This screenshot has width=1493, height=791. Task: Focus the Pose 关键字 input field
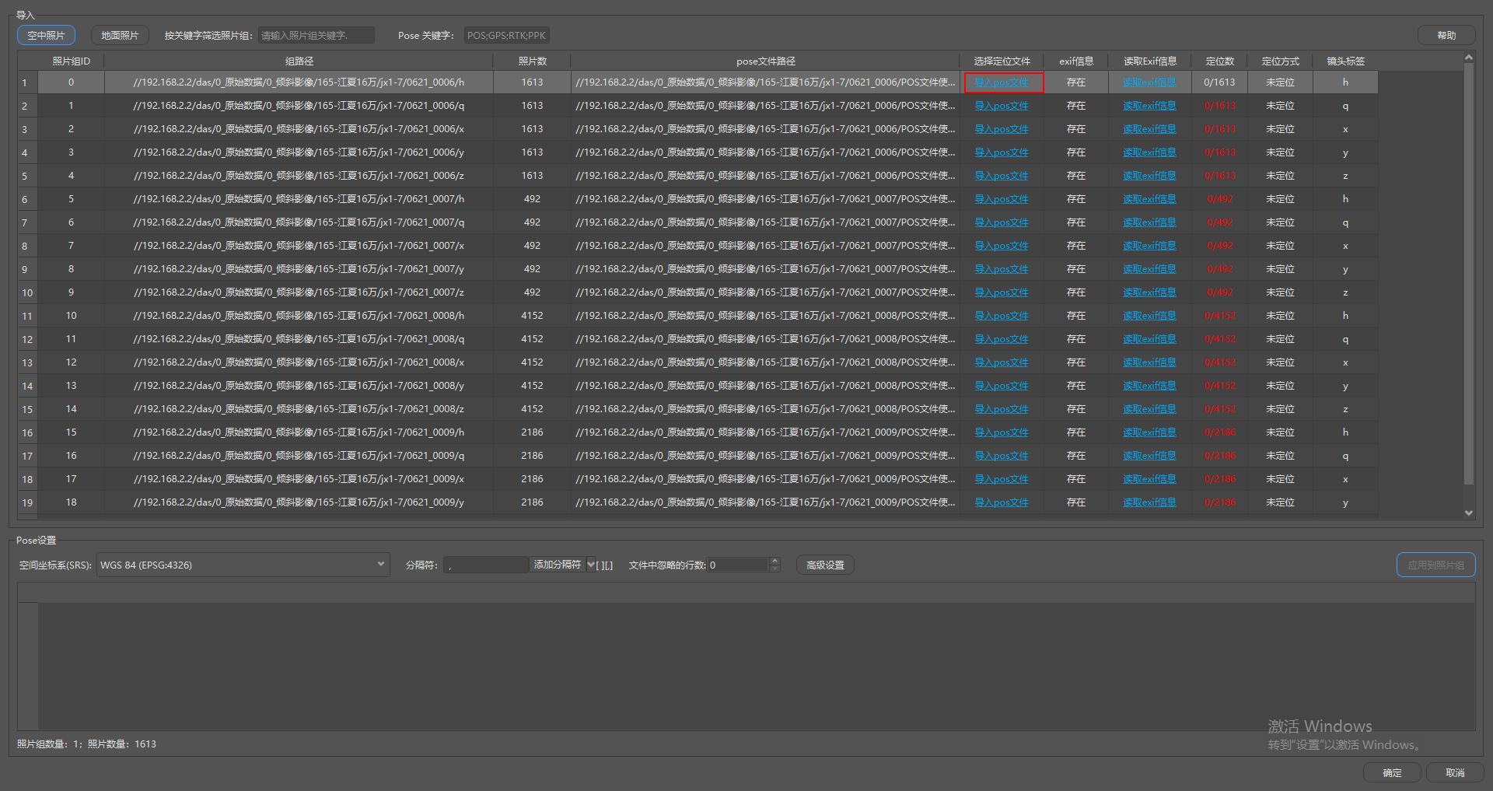tap(507, 35)
